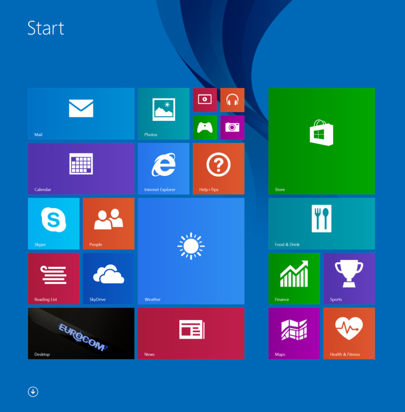Open the Weather tile
Image resolution: width=405 pixels, height=412 pixels.
(x=191, y=251)
